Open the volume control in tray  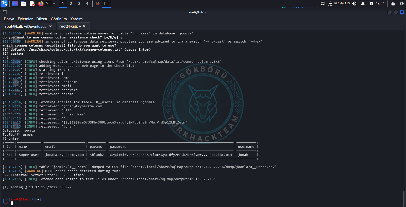[354, 4]
